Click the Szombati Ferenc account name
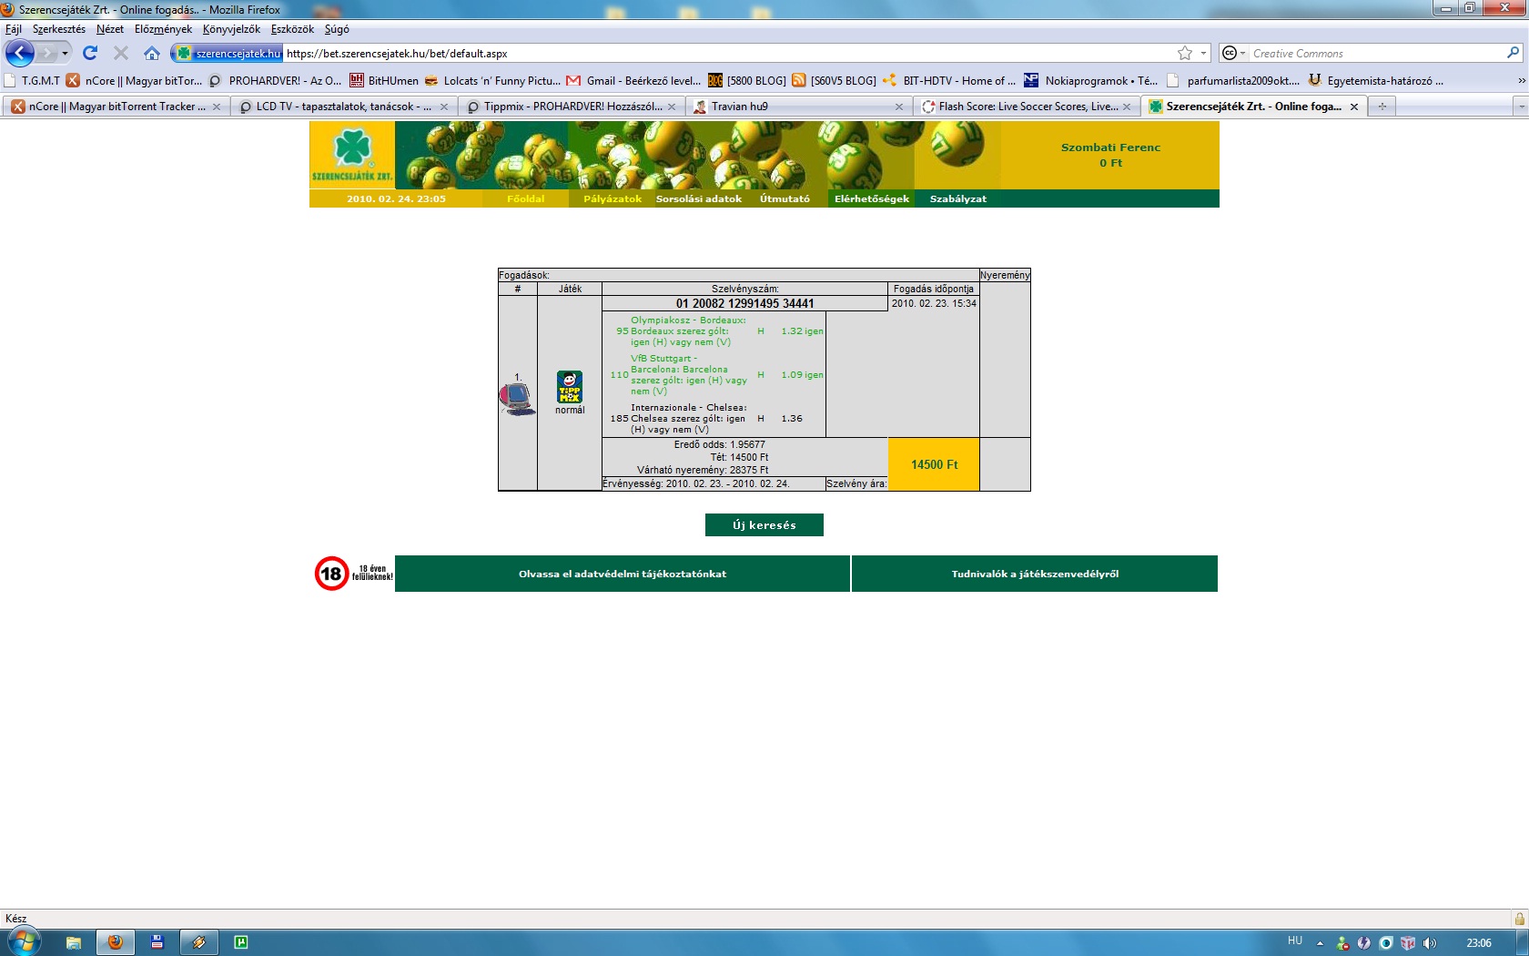The height and width of the screenshot is (956, 1529). click(x=1110, y=147)
